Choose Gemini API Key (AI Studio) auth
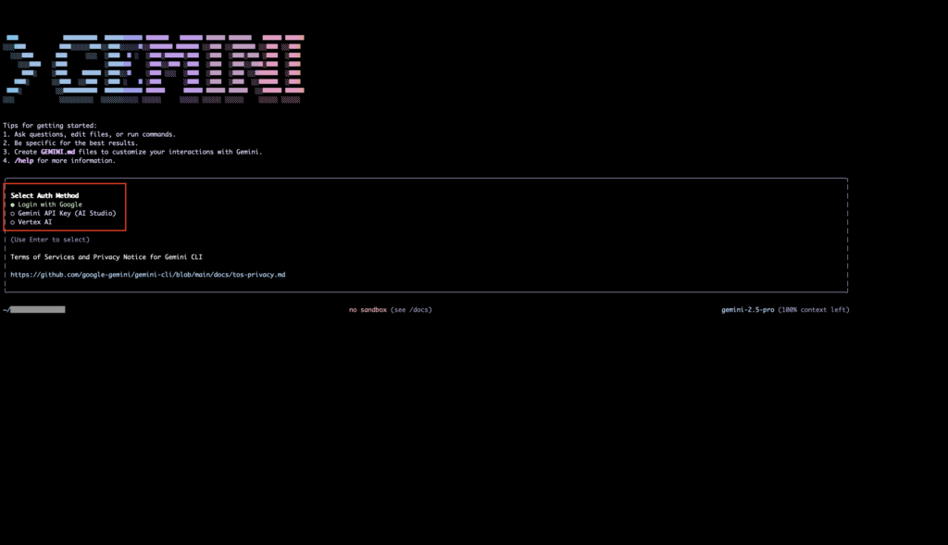 coord(63,214)
